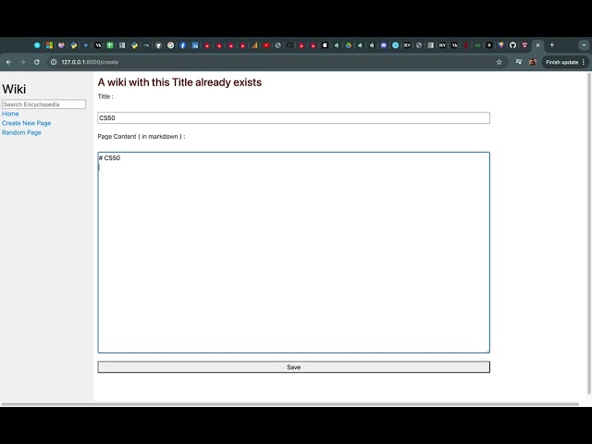Click the Finish update button
The height and width of the screenshot is (444, 592).
pos(565,62)
